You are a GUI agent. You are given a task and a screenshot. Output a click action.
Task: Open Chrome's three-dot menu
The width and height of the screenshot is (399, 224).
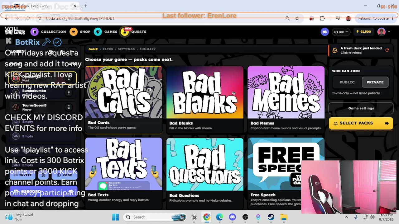pyautogui.click(x=392, y=18)
